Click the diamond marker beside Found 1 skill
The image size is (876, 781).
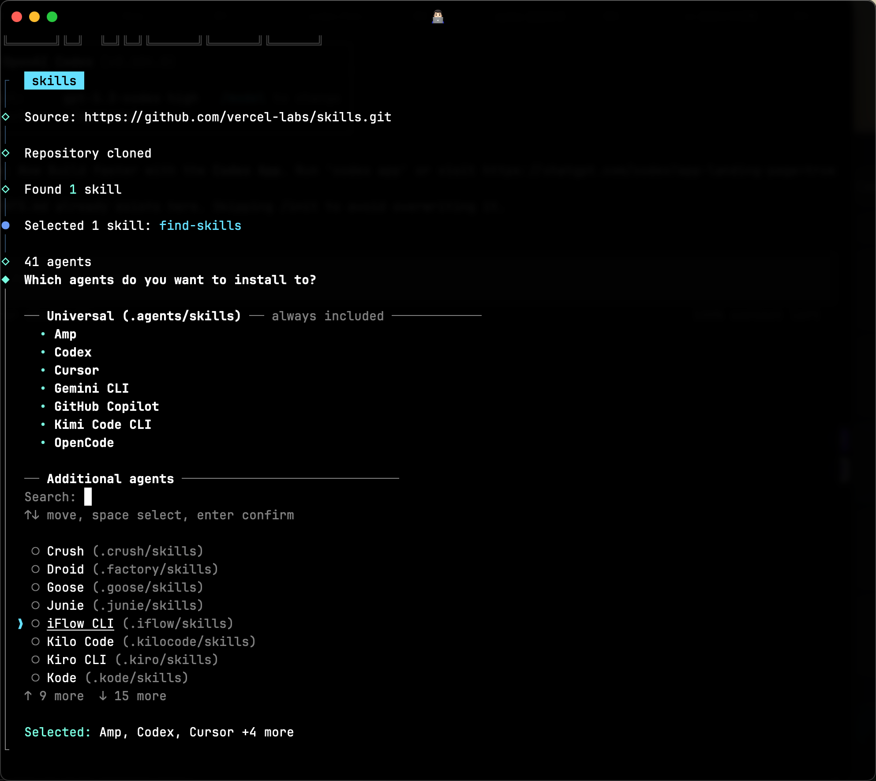[6, 189]
